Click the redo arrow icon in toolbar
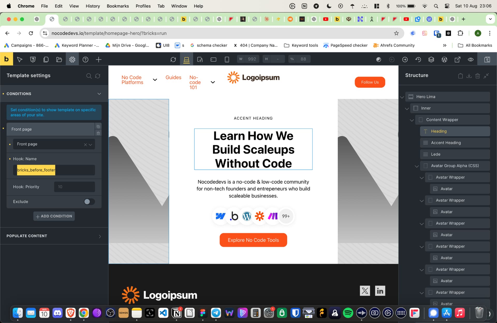The width and height of the screenshot is (497, 323). [x=405, y=60]
